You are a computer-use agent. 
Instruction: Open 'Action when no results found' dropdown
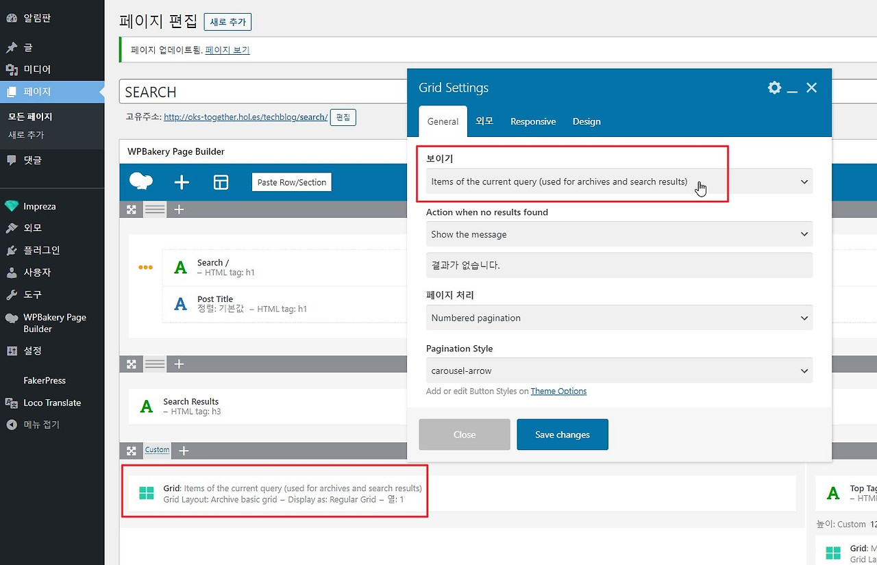point(619,234)
